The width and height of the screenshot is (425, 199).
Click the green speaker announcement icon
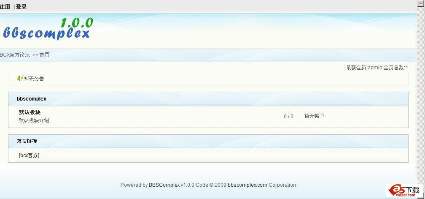tap(19, 79)
